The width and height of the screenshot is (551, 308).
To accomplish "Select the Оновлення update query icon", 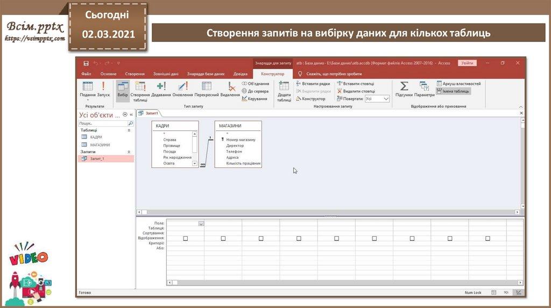I will [183, 87].
